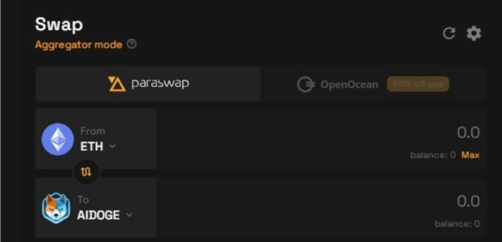
Task: Click the From balance text
Action: click(x=433, y=155)
